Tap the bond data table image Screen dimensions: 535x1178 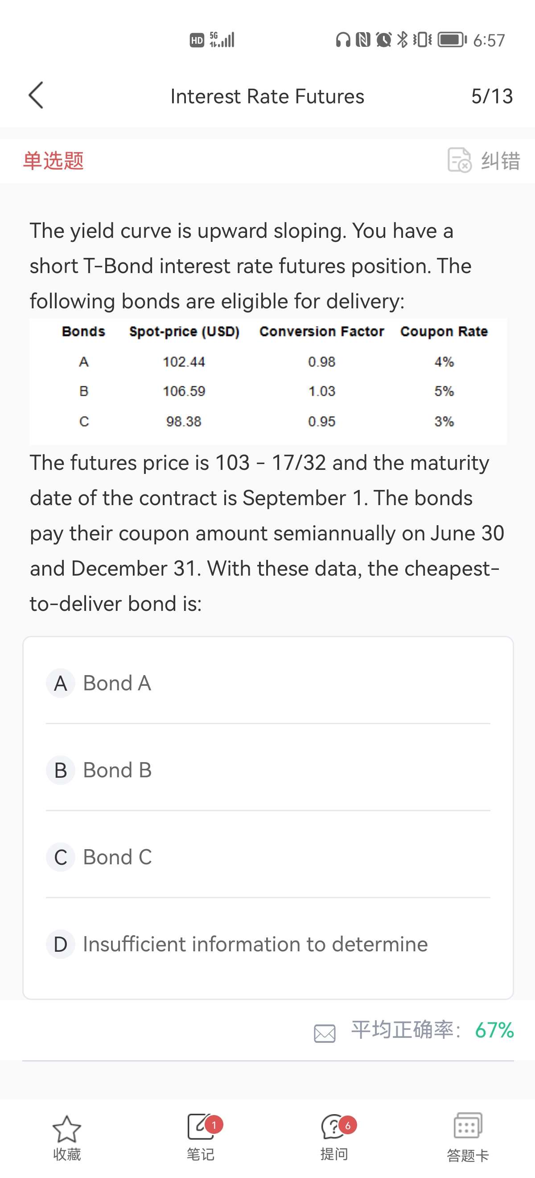(x=268, y=381)
